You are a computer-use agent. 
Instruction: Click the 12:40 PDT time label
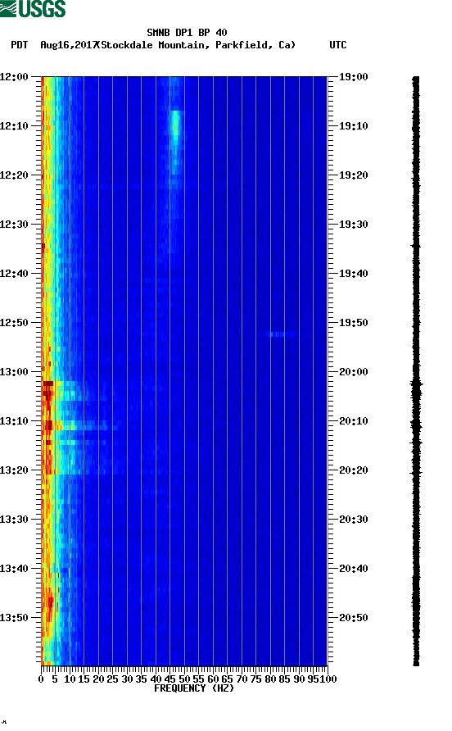click(x=15, y=274)
